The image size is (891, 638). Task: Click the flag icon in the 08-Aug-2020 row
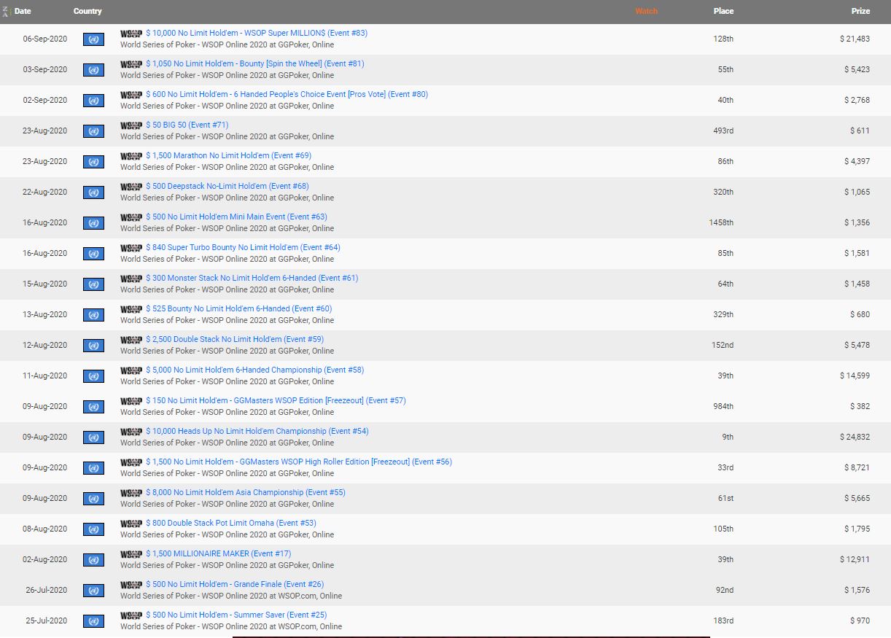coord(93,529)
